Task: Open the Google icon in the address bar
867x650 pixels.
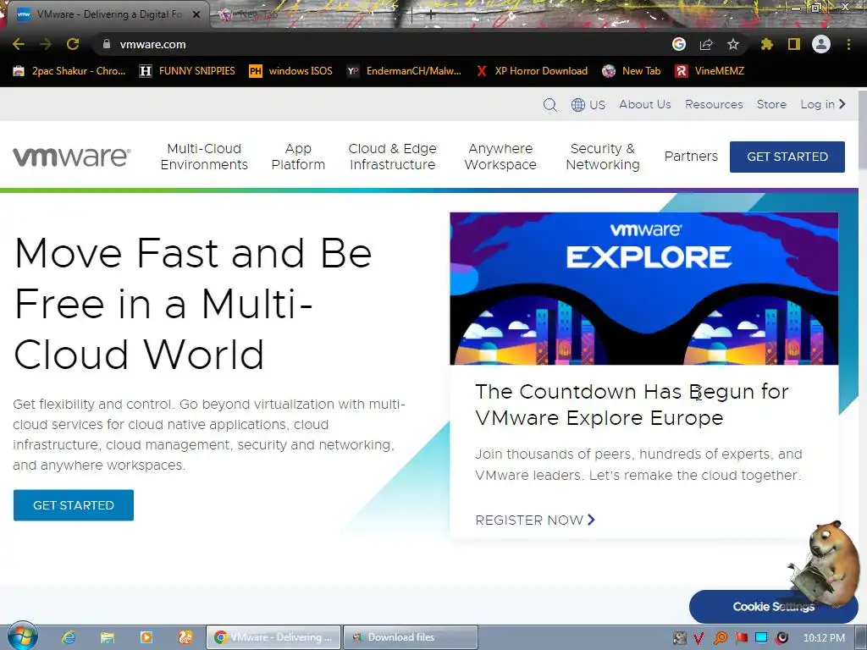Action: coord(679,44)
